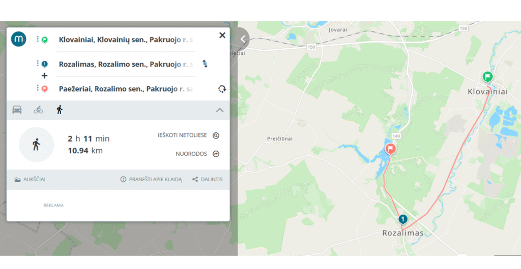Open the maps.lt round logo button
This screenshot has width=521, height=269.
[x=19, y=39]
